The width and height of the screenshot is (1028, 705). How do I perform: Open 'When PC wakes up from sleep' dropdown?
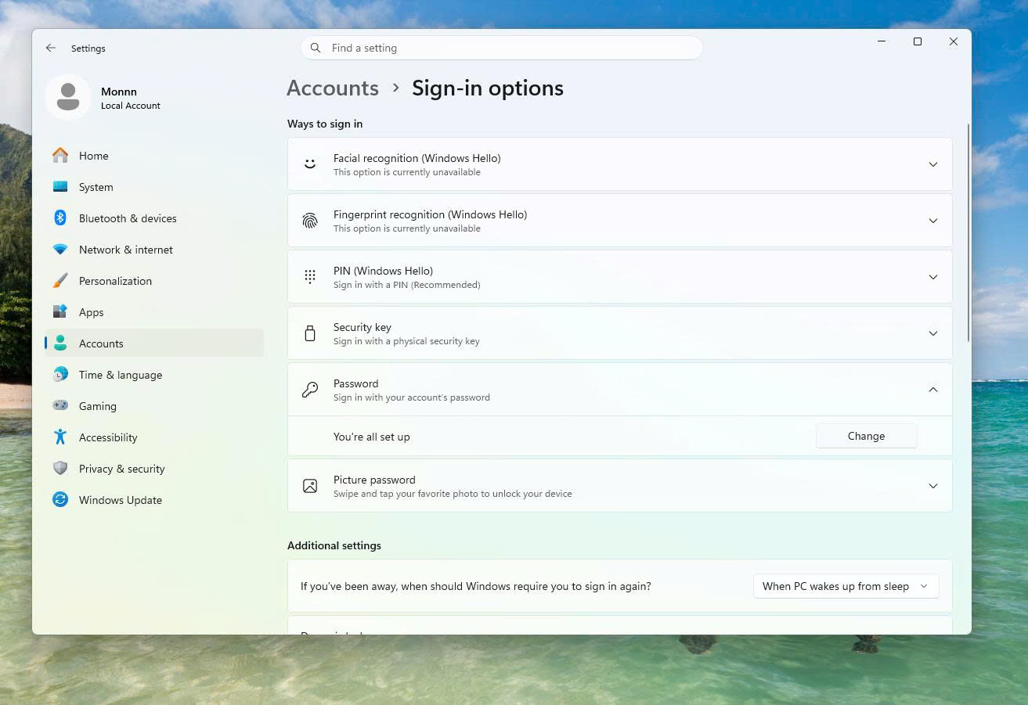846,586
